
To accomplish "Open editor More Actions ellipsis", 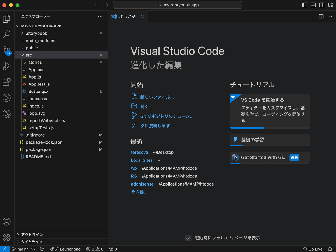I will click(x=330, y=16).
